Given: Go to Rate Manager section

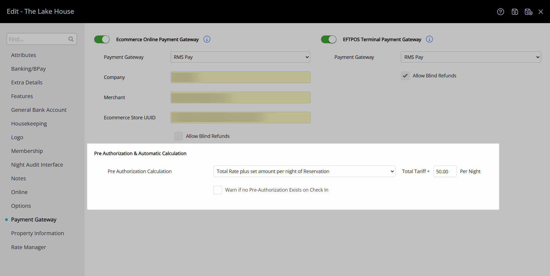Looking at the screenshot, I should (28, 247).
